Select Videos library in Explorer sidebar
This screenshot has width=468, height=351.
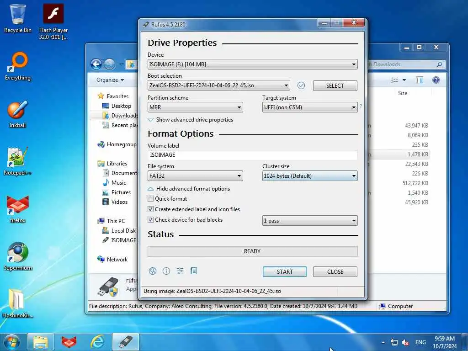pyautogui.click(x=115, y=202)
